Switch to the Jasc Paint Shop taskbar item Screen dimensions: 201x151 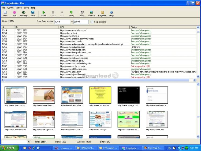click(153, 148)
